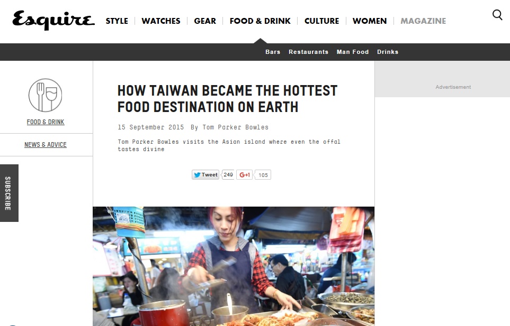Click the Google +1 button

(x=244, y=175)
